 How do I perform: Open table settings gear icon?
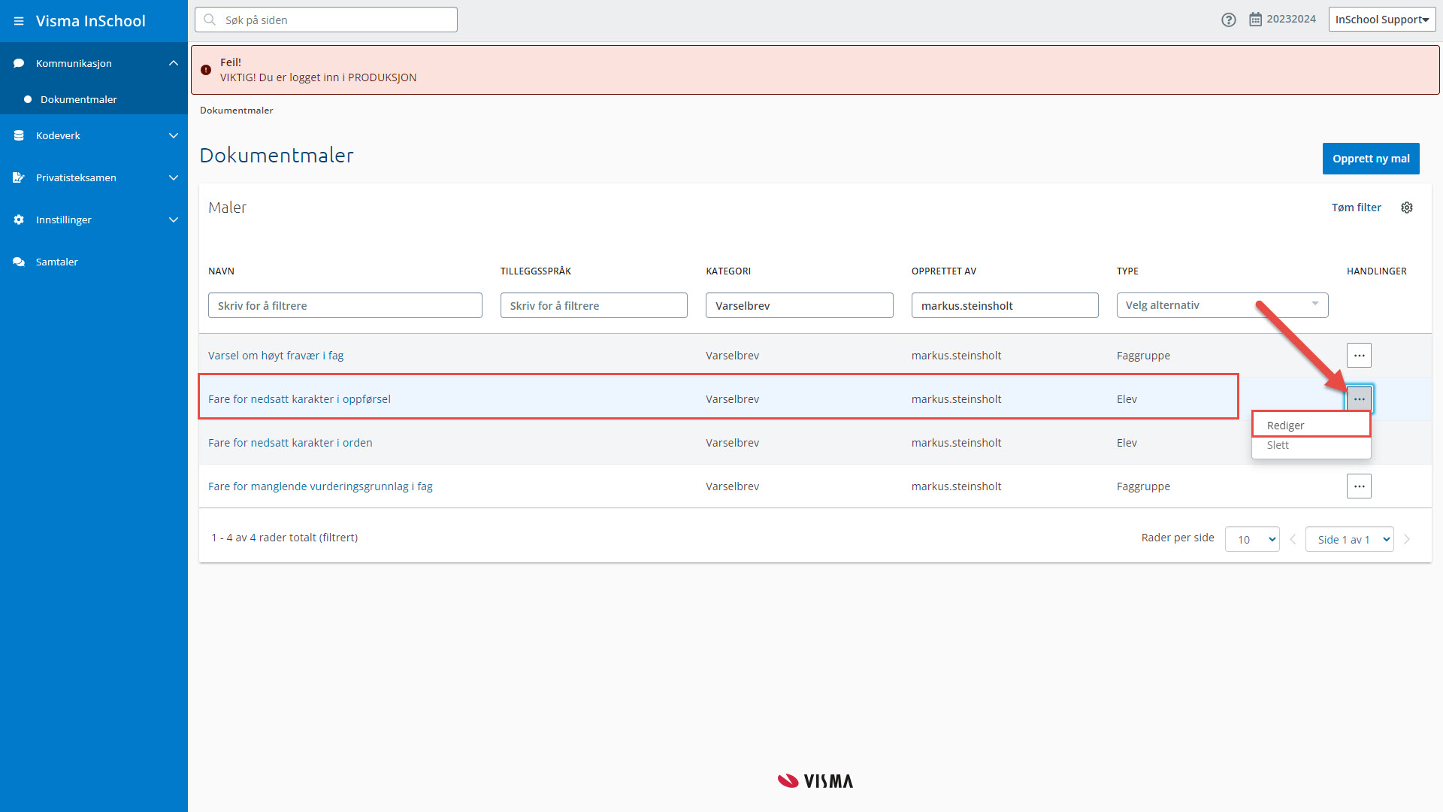[1407, 208]
